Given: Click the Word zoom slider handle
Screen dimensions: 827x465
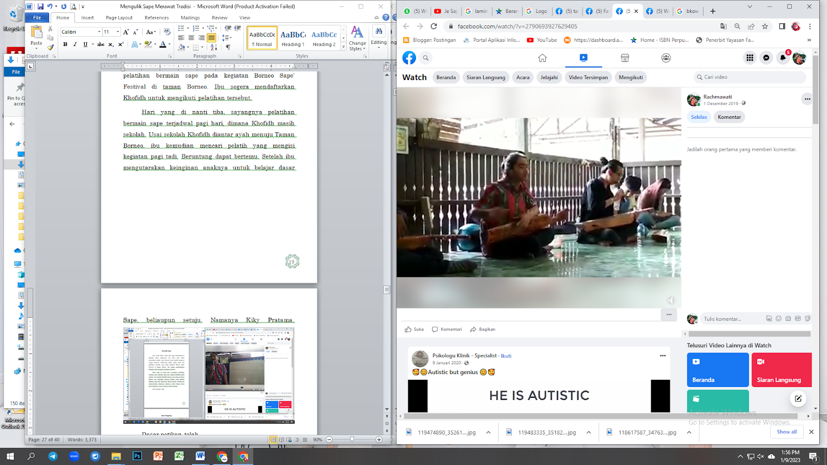Looking at the screenshot, I should (x=352, y=440).
